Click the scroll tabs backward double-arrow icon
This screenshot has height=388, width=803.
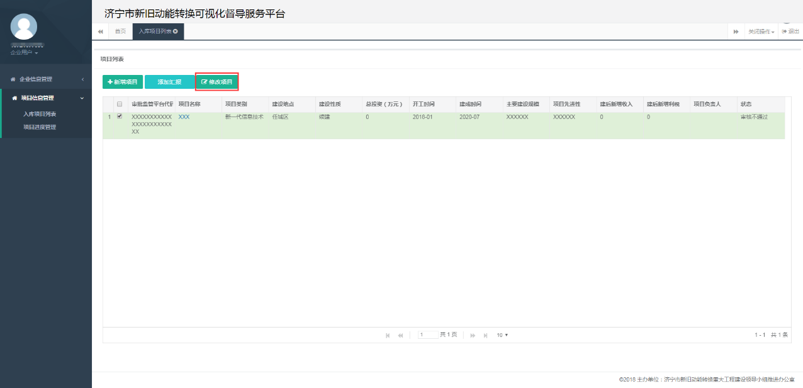(x=100, y=31)
